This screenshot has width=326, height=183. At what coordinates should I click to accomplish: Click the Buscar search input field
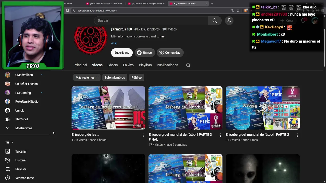[151, 21]
